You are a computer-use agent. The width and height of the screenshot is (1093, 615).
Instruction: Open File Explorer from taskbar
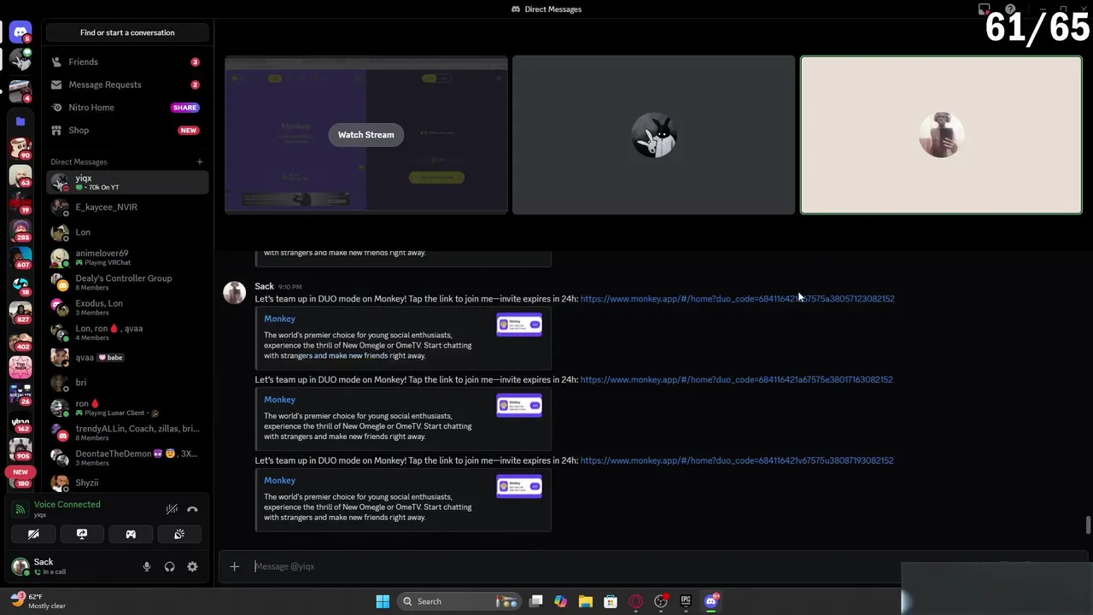586,601
